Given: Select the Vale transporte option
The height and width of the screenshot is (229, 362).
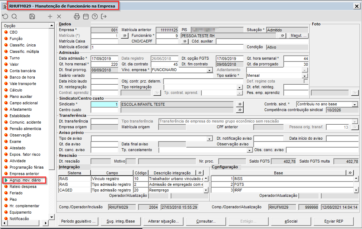Looking at the screenshot, I should point(23,84).
